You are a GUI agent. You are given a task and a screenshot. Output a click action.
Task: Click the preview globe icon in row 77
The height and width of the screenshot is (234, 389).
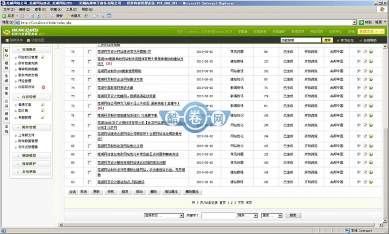(371, 61)
